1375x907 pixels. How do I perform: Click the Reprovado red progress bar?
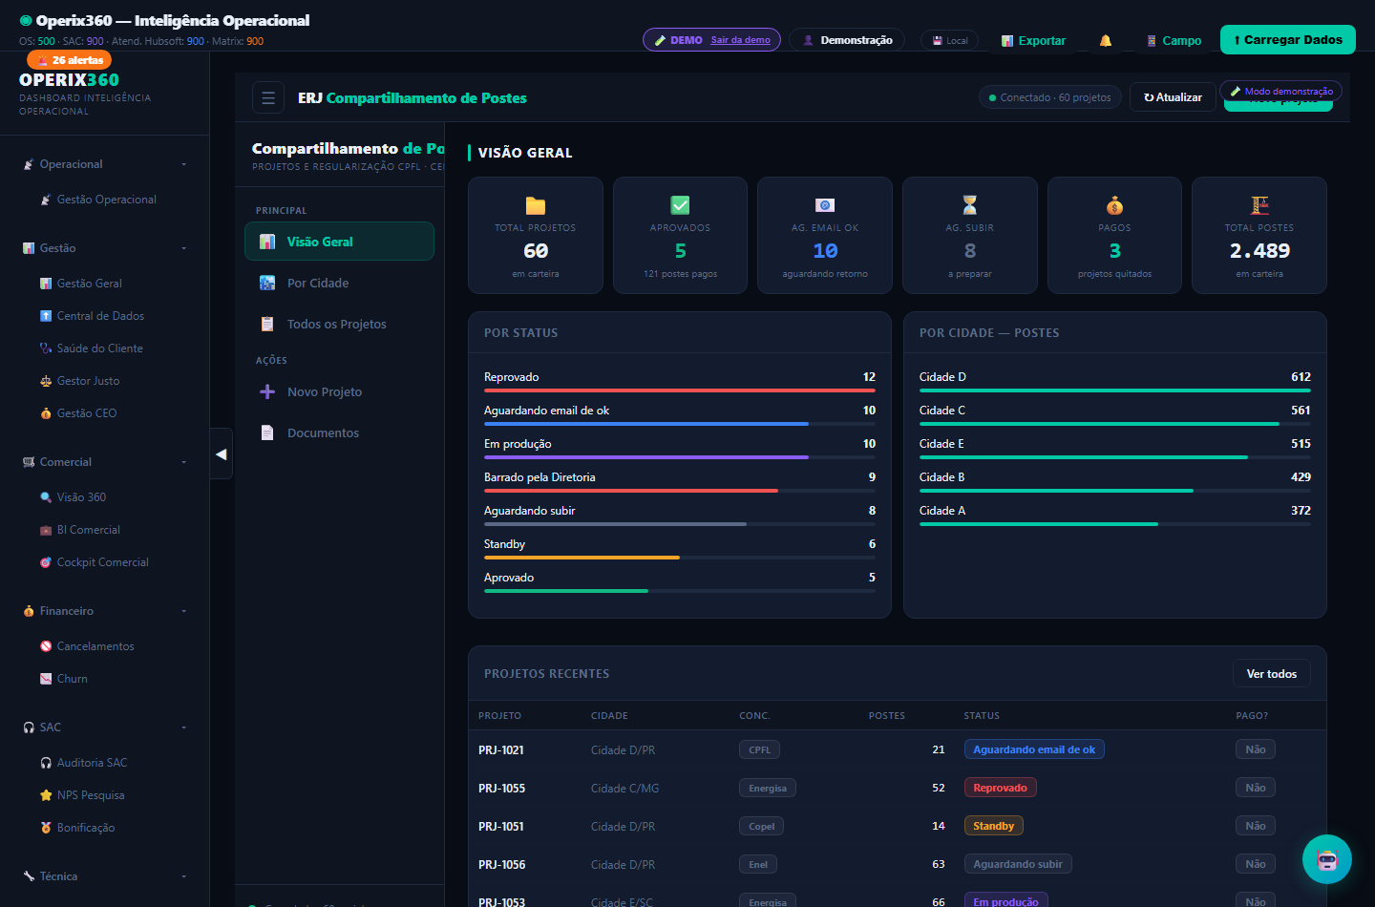click(680, 390)
